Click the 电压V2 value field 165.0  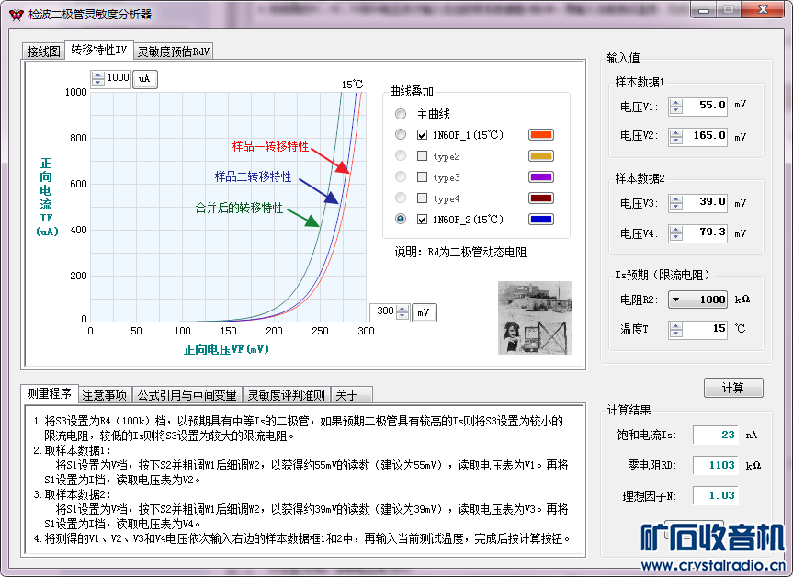pos(705,136)
